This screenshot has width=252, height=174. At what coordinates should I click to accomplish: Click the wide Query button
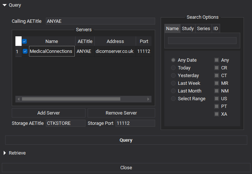click(126, 140)
